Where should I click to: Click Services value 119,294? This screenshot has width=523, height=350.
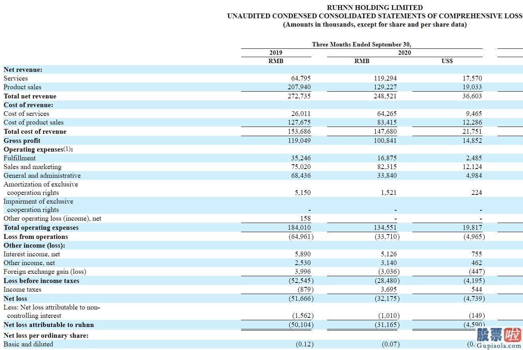(x=385, y=79)
